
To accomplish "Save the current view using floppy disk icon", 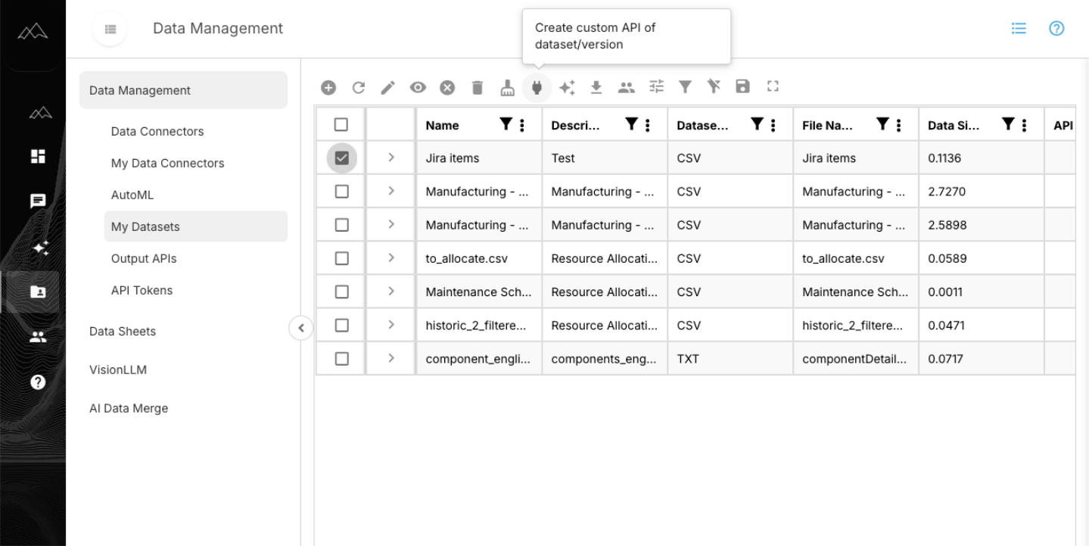I will 742,86.
